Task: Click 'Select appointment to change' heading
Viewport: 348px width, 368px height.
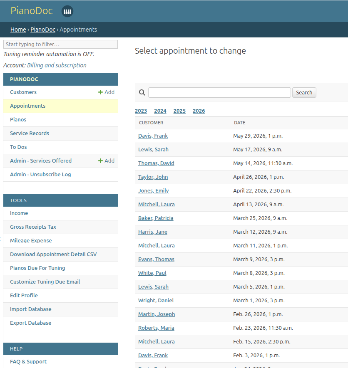Action: pyautogui.click(x=190, y=51)
